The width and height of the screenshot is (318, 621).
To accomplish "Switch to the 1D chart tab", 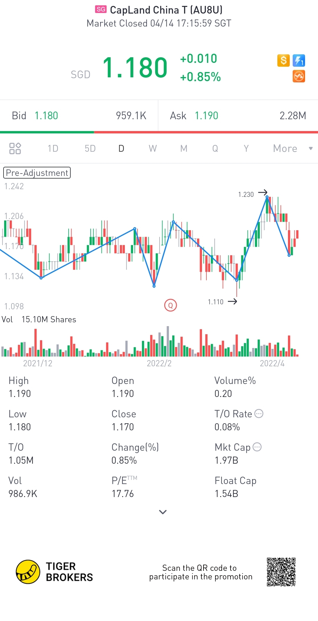I will [x=53, y=148].
